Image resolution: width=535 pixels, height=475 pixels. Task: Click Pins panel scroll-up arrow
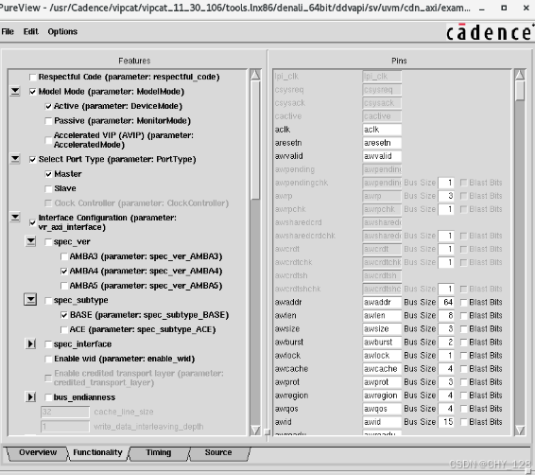[x=520, y=75]
